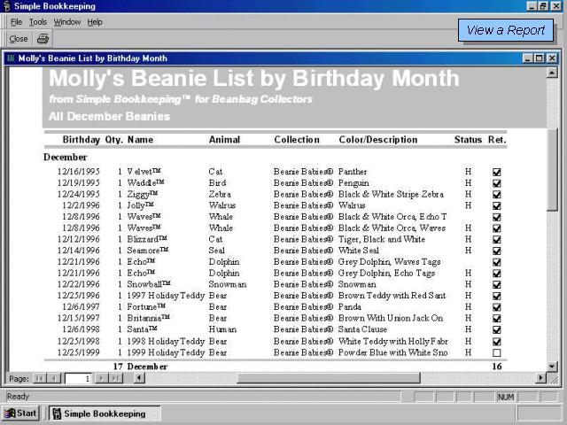Toggle the Ret. checkbox for Santa
Image resolution: width=567 pixels, height=425 pixels.
(x=497, y=329)
